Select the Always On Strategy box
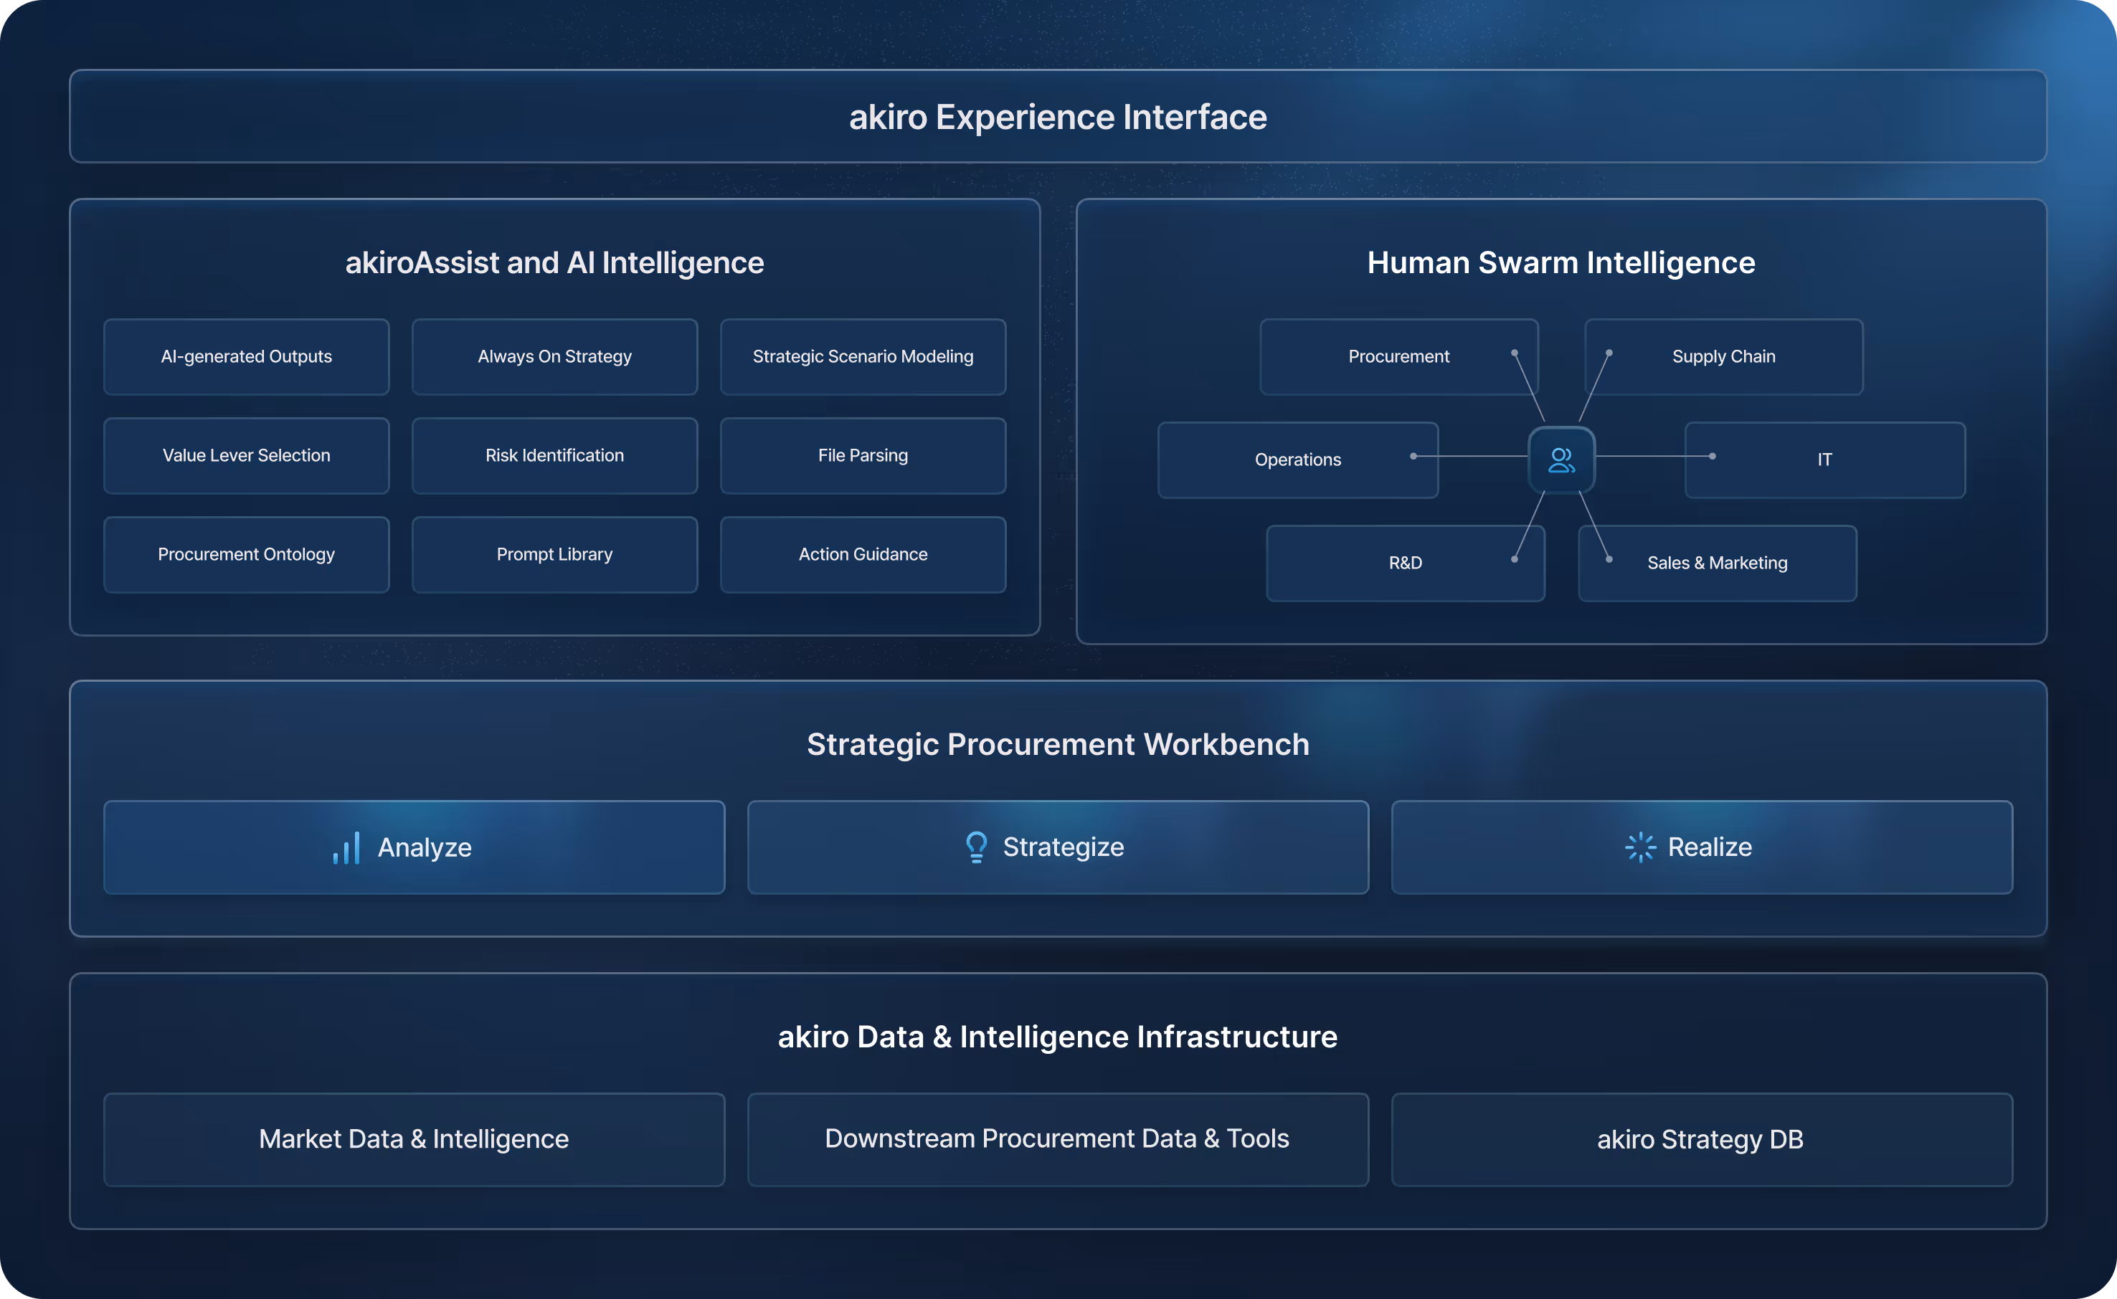This screenshot has height=1299, width=2117. pos(555,356)
